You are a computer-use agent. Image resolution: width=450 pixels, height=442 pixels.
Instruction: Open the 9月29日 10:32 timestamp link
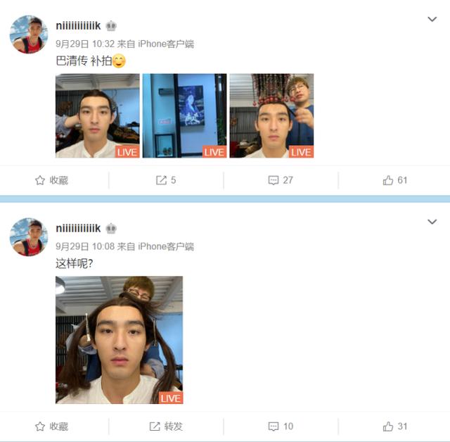click(x=85, y=44)
